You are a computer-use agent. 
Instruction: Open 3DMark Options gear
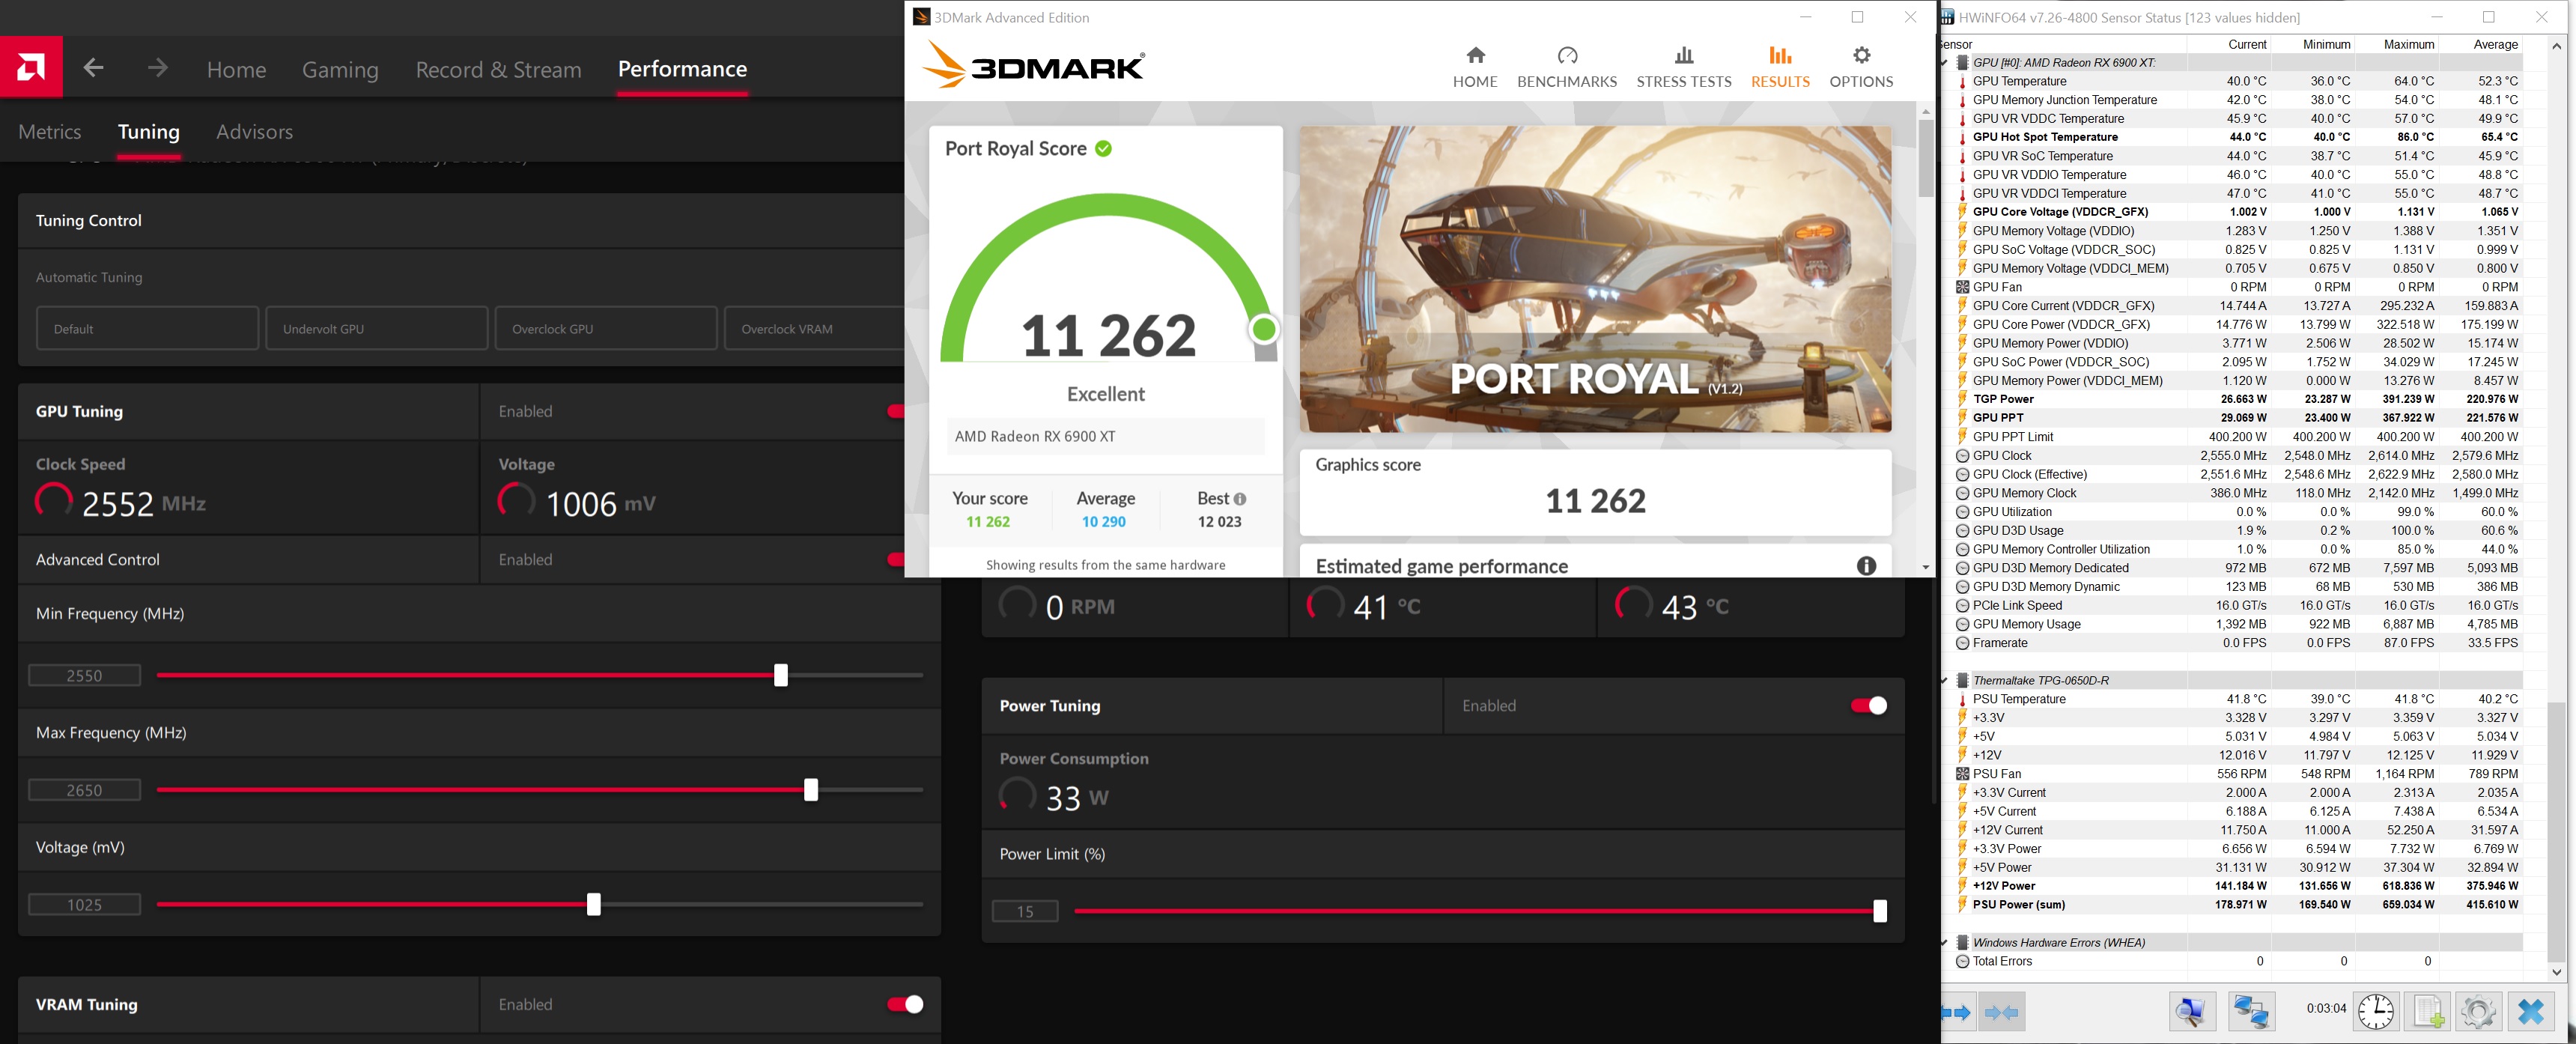(1860, 67)
